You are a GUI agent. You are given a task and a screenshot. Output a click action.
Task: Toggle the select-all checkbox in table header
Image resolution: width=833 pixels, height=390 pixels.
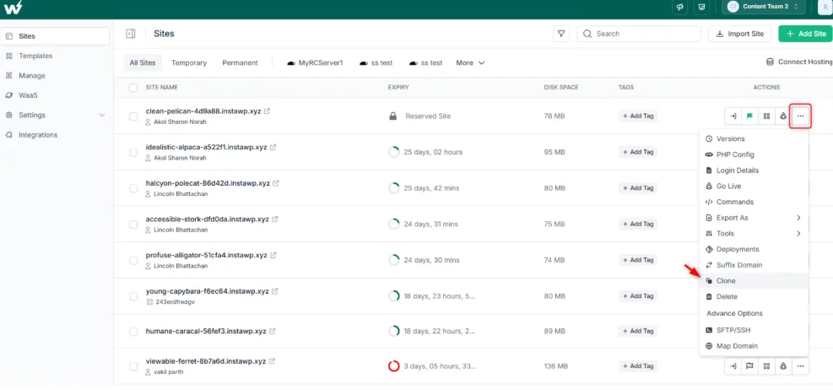133,87
